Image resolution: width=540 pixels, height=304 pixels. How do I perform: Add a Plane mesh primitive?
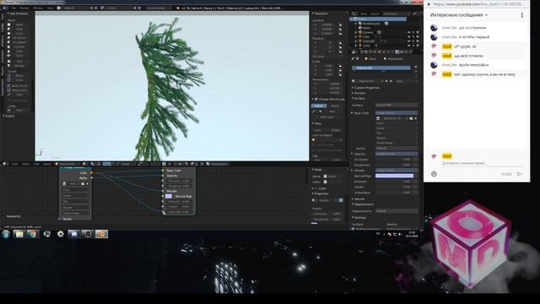click(19, 24)
